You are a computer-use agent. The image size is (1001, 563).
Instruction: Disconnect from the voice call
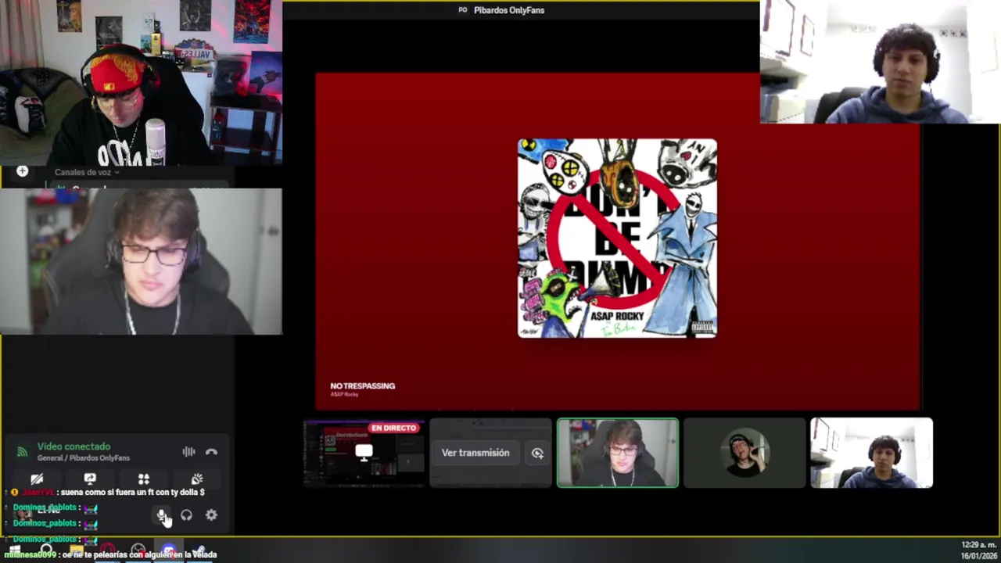[211, 451]
